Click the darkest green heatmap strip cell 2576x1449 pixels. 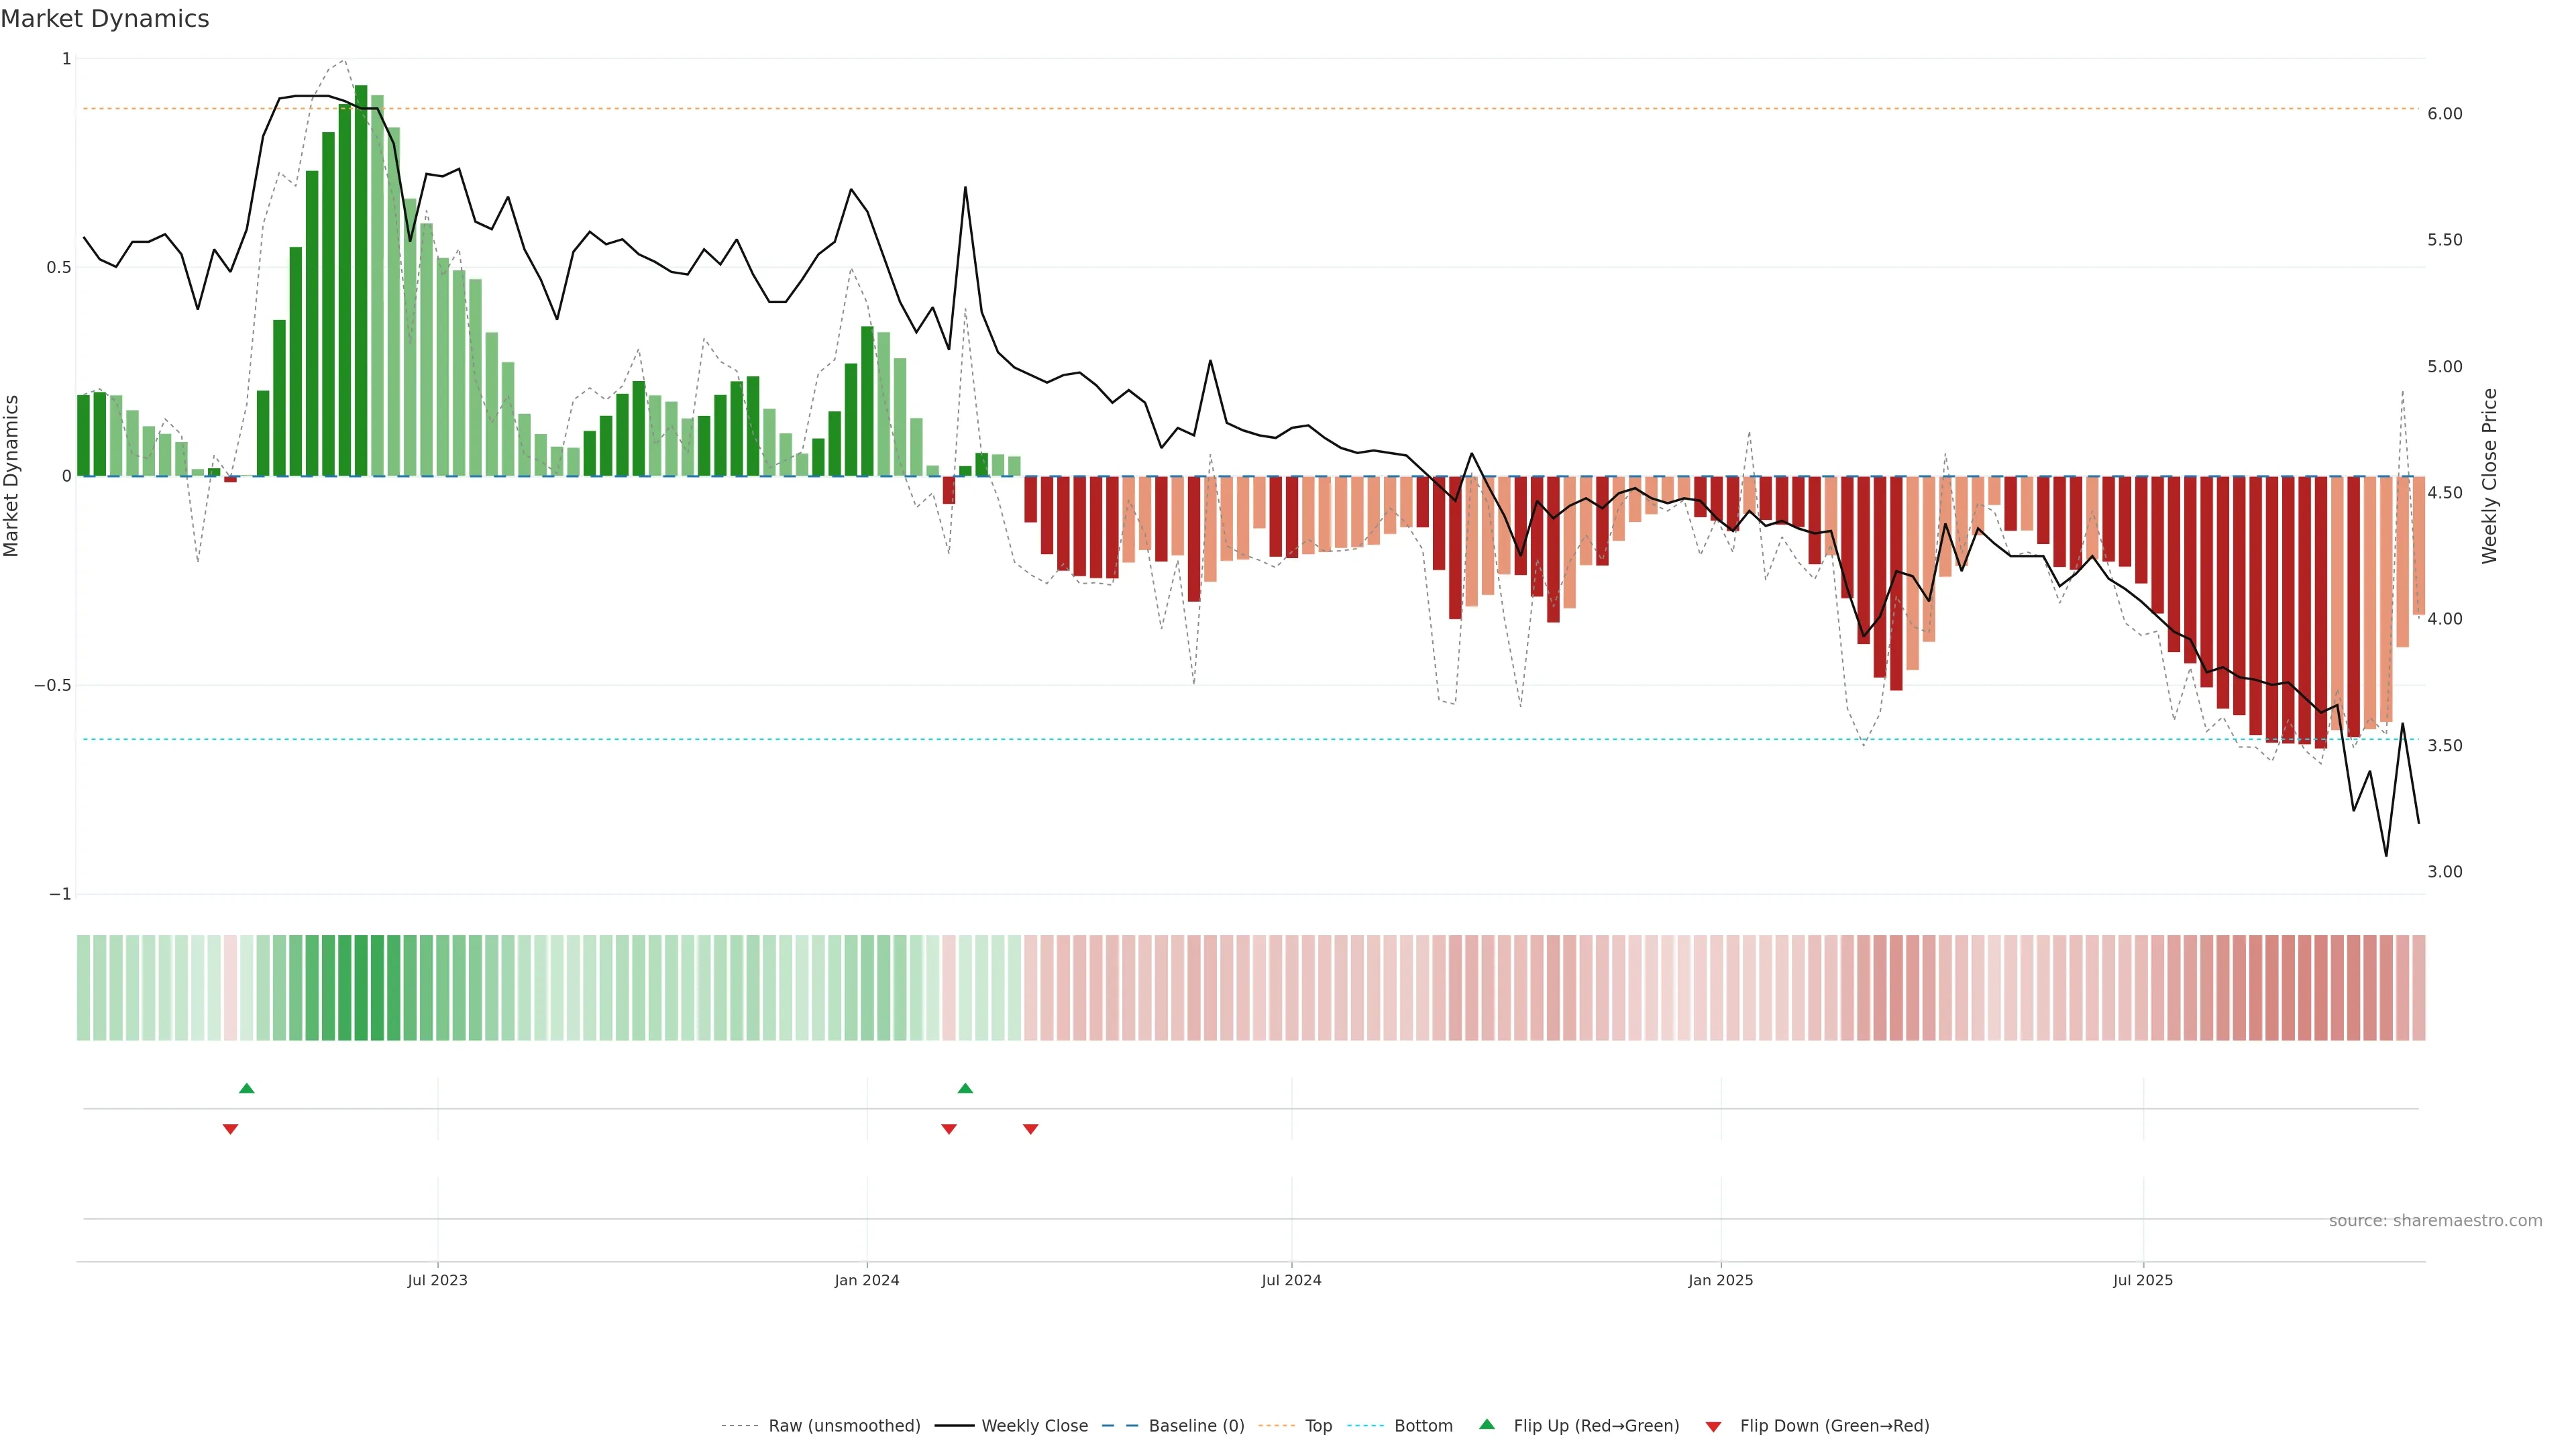(x=361, y=987)
